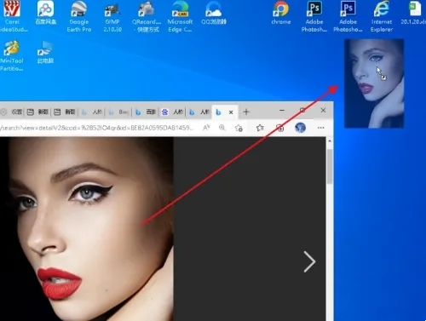Image resolution: width=426 pixels, height=321 pixels.
Task: Select the MiniTool Partition desktop icon
Action: point(11,55)
